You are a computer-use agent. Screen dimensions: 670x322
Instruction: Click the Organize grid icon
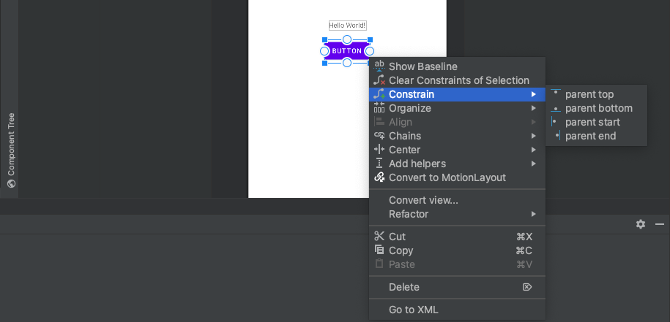point(379,108)
